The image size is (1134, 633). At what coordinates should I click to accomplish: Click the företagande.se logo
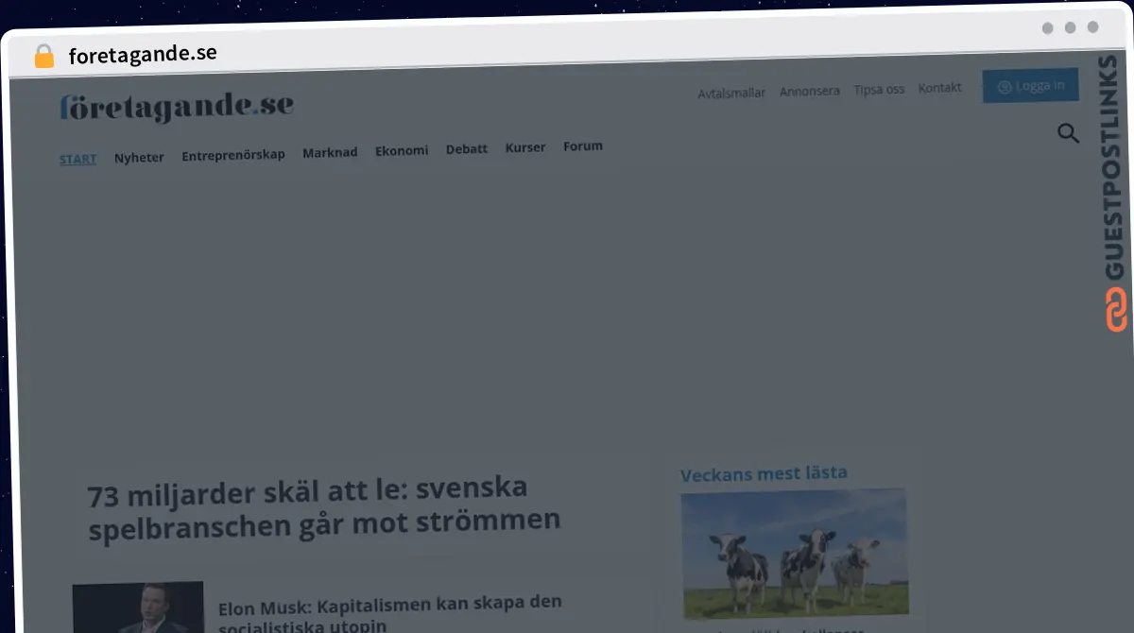[x=176, y=107]
